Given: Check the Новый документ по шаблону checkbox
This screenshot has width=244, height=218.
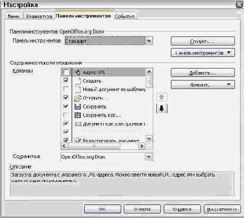Looking at the screenshot, I should tap(66, 89).
